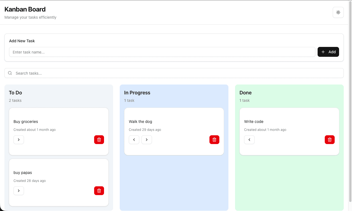Viewport: 352px width, 211px height.
Task: Click the left chevron on 'Walk the dog'
Action: (134, 140)
